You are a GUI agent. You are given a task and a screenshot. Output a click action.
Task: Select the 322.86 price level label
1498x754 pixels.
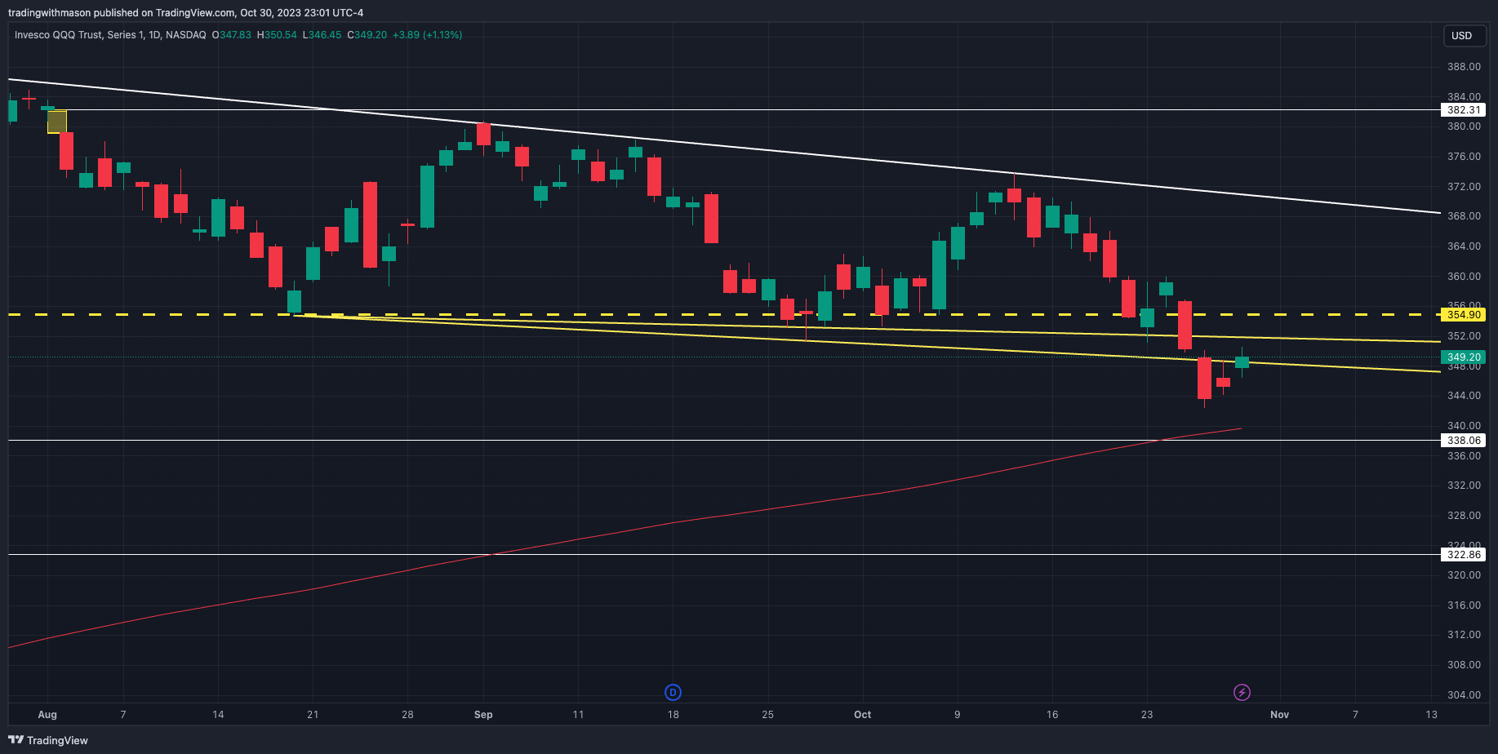(x=1464, y=555)
